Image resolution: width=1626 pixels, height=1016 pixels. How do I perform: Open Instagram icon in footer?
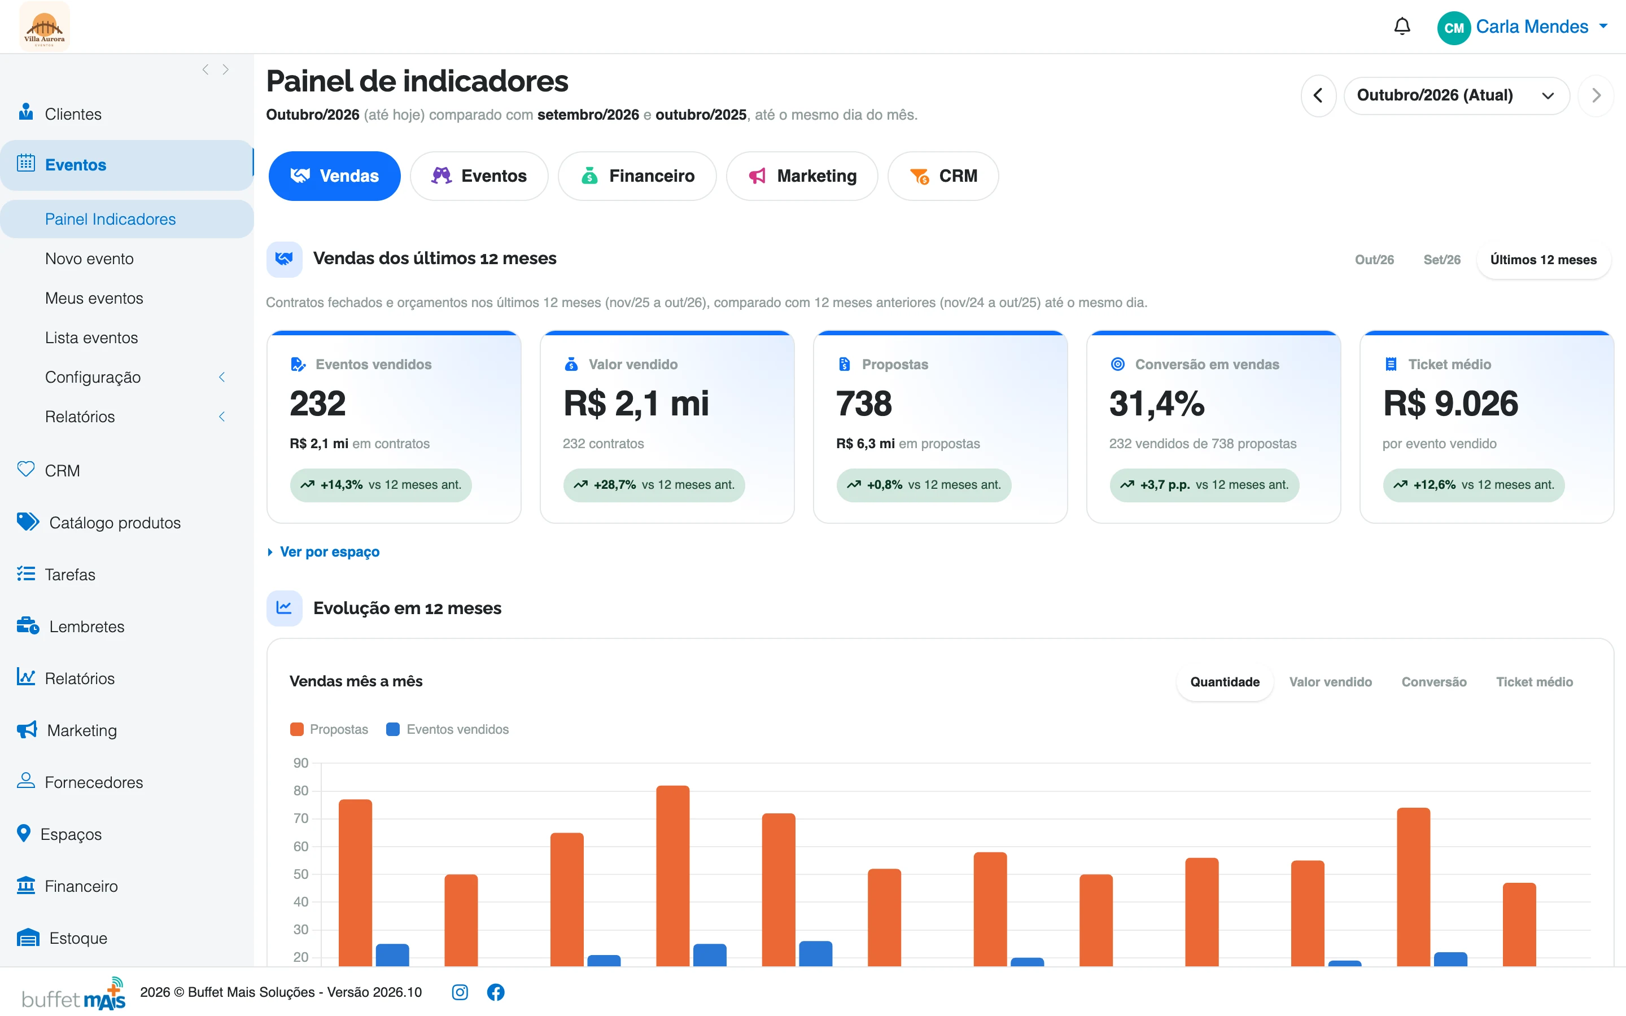(x=460, y=992)
